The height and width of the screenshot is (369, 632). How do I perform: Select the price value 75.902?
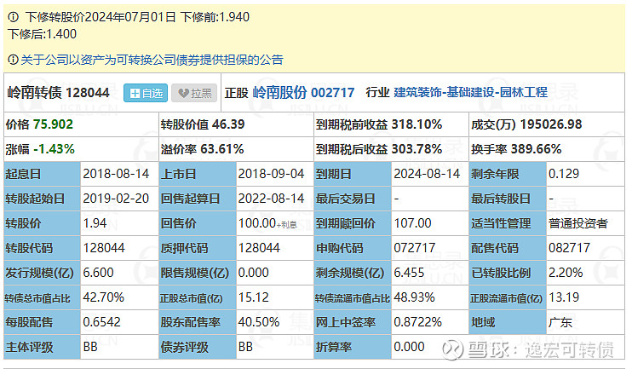pyautogui.click(x=53, y=124)
